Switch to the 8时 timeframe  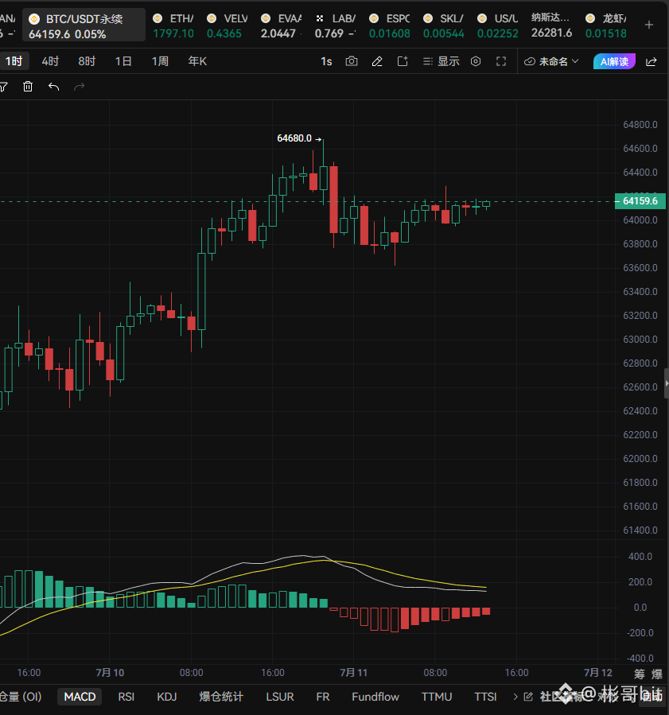point(87,61)
